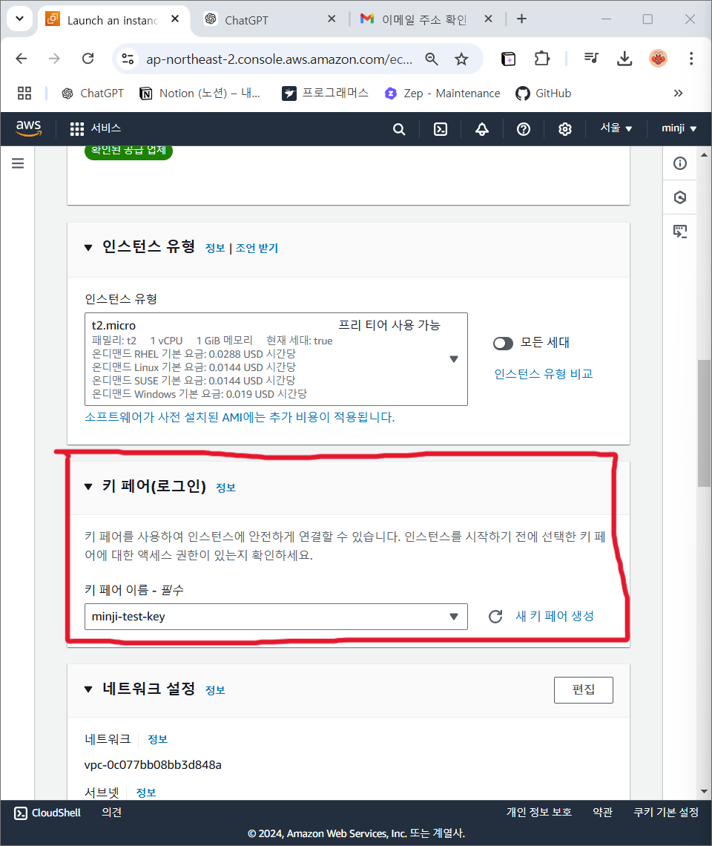Bookmark this page with the star icon
Image resolution: width=712 pixels, height=846 pixels.
(x=461, y=59)
